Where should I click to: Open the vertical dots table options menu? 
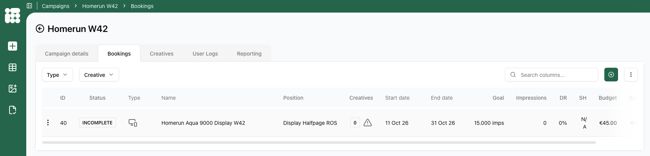pos(631,75)
